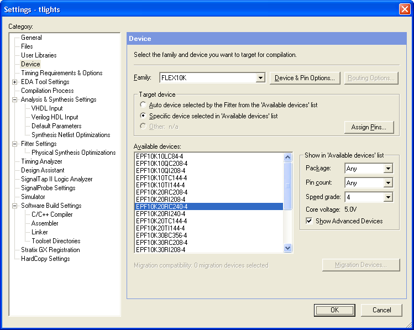This screenshot has height=330, width=414.
Task: Choose Specific device selected radio button
Action: pyautogui.click(x=143, y=116)
